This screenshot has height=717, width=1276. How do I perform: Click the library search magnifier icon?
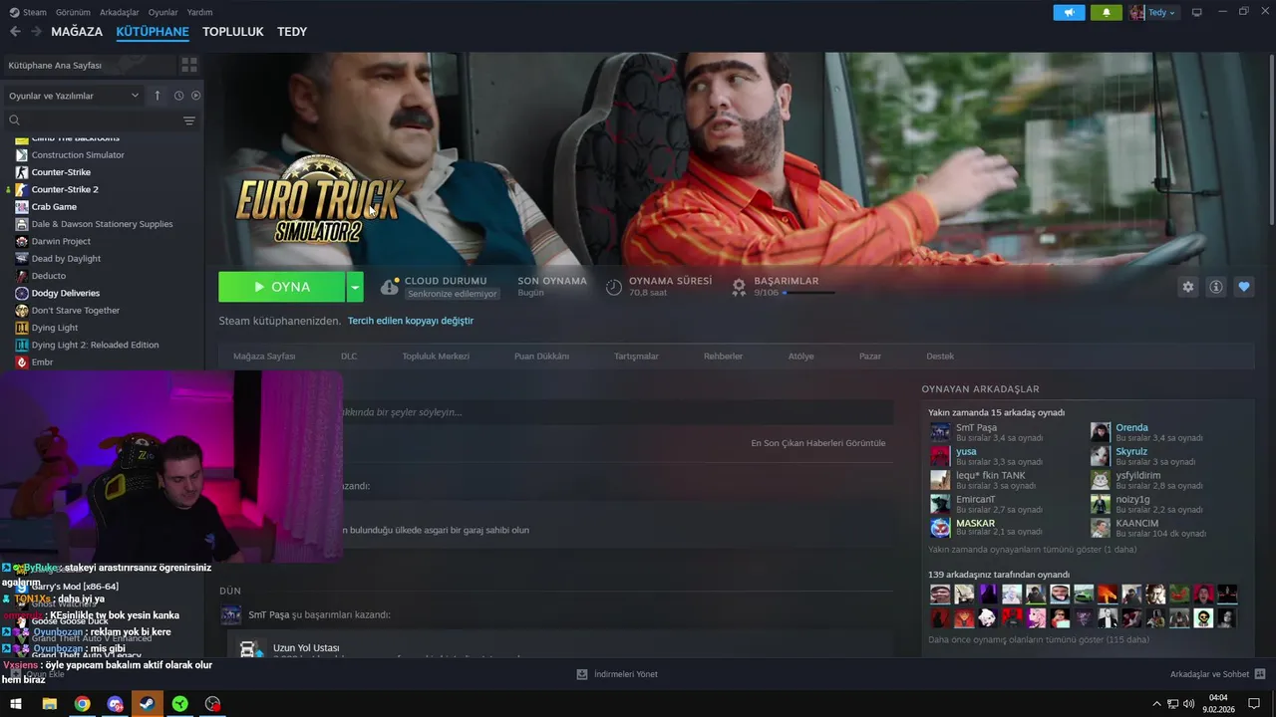pyautogui.click(x=14, y=120)
